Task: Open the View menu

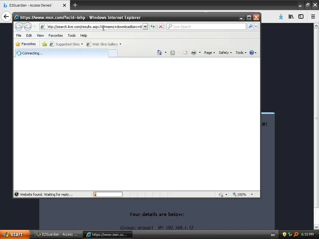Action: click(40, 35)
